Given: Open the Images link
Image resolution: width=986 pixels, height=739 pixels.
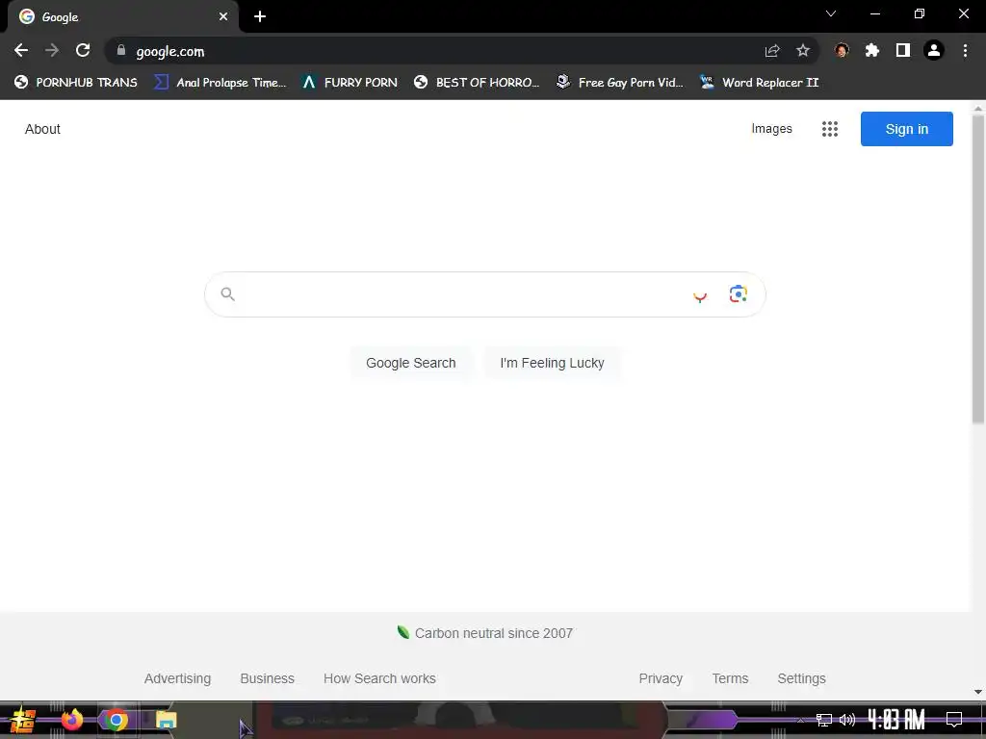Looking at the screenshot, I should click(771, 129).
